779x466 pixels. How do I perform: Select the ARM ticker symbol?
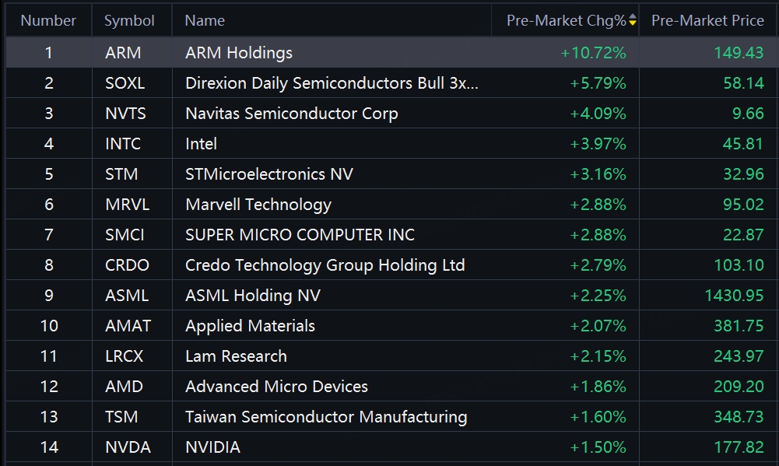pos(123,53)
